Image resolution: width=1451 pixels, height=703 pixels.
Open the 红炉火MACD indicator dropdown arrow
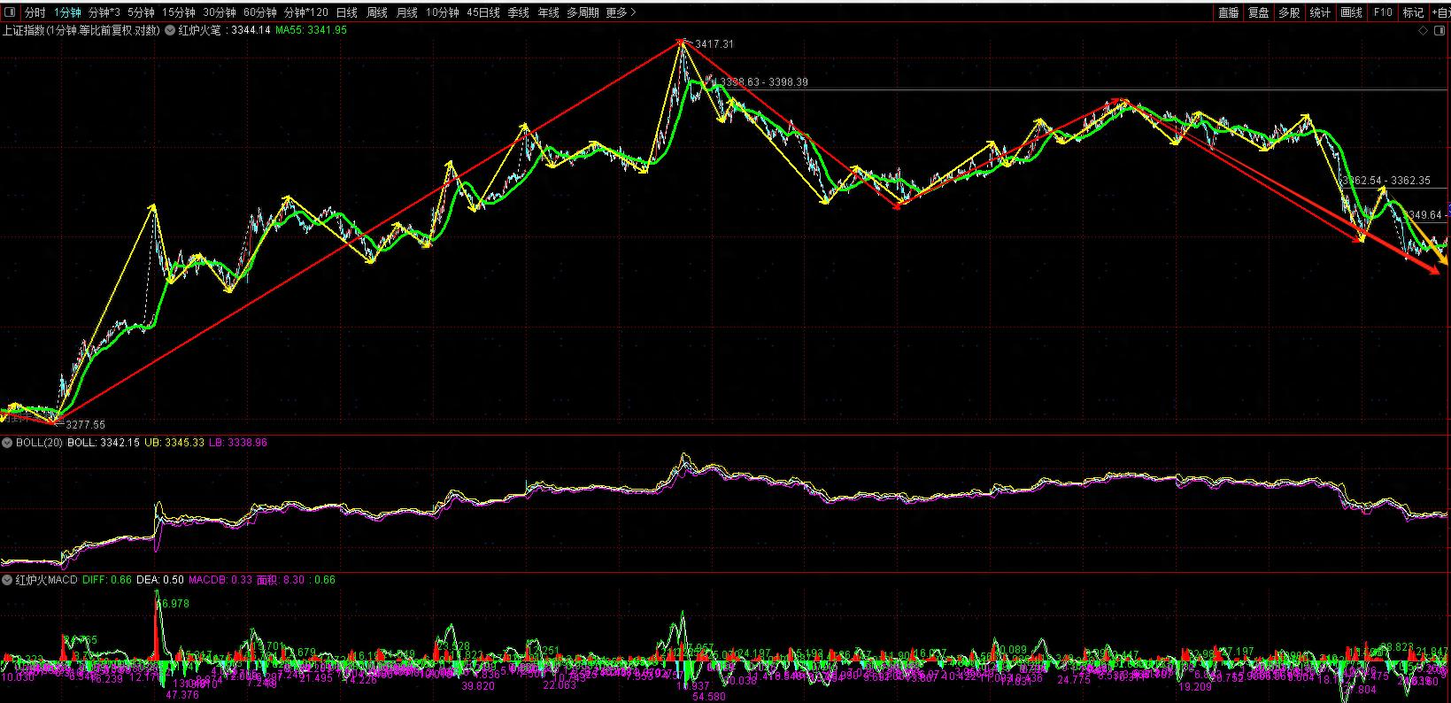click(8, 580)
